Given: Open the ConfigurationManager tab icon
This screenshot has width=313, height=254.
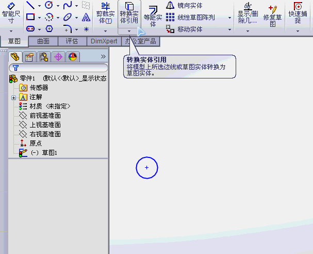Looking at the screenshot, I should point(44,57).
